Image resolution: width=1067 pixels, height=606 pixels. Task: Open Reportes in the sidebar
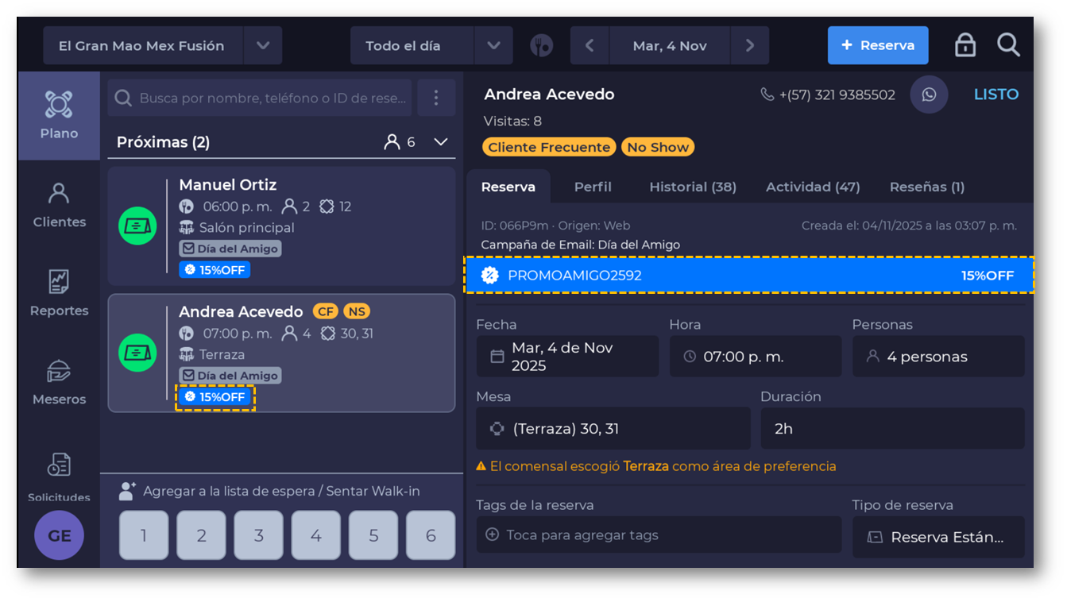tap(59, 293)
